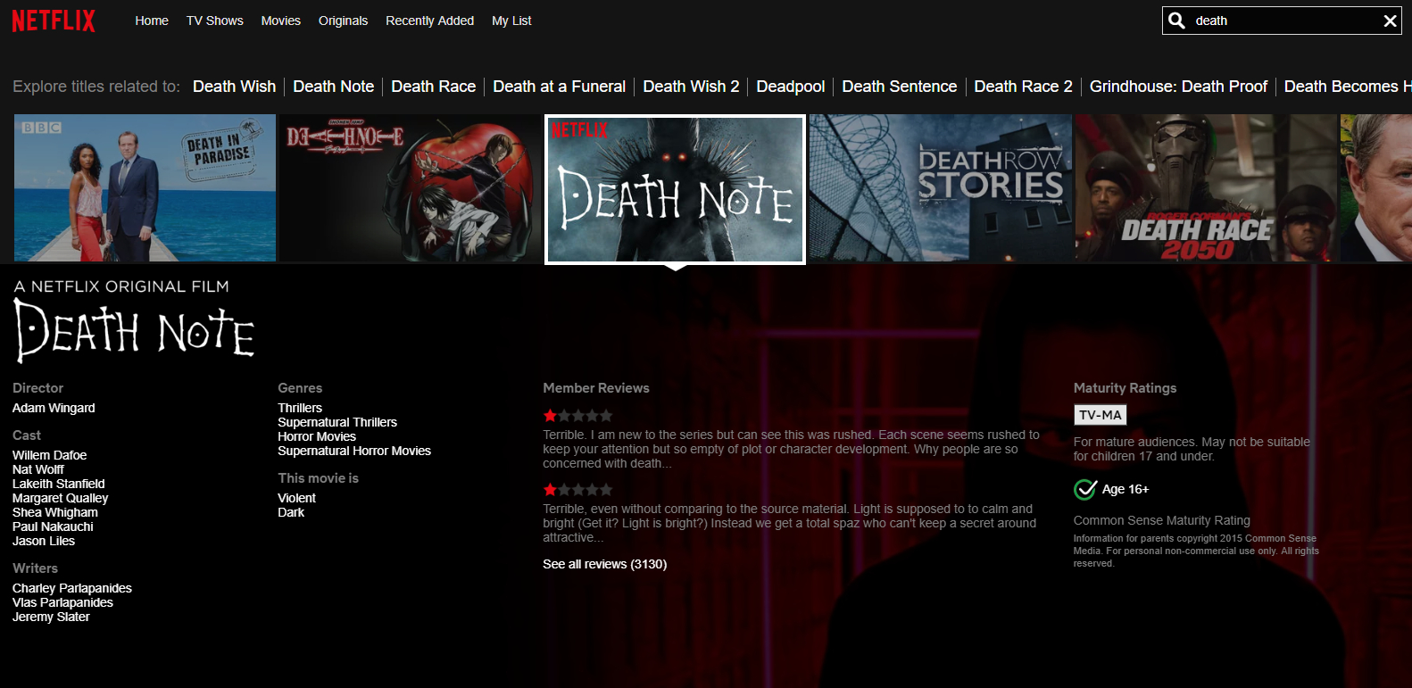
Task: Explore related title Deadpool
Action: [x=790, y=87]
